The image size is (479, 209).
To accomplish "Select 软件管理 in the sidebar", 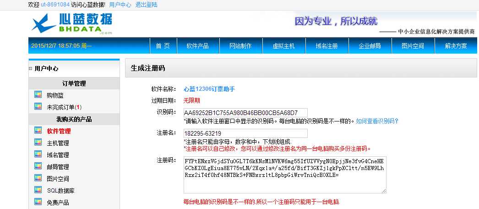I will tap(59, 131).
